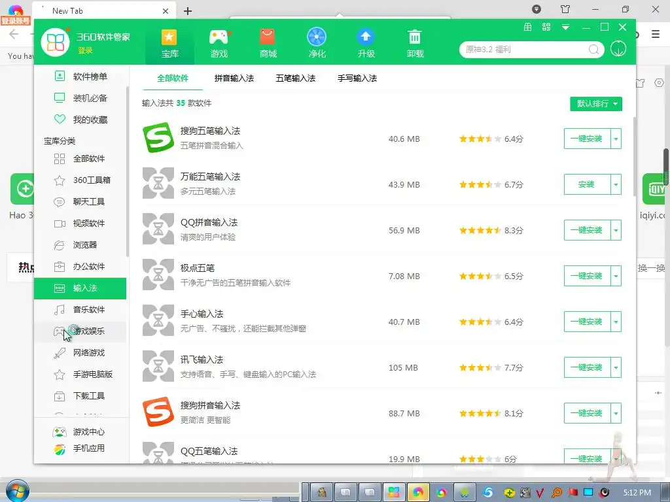Click the taskbar clock 5:12 PM
The image size is (670, 502).
pos(637,493)
